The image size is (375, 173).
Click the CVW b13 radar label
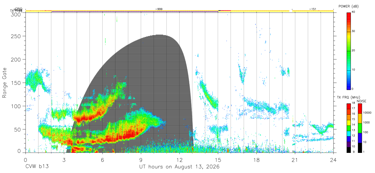tap(37, 167)
